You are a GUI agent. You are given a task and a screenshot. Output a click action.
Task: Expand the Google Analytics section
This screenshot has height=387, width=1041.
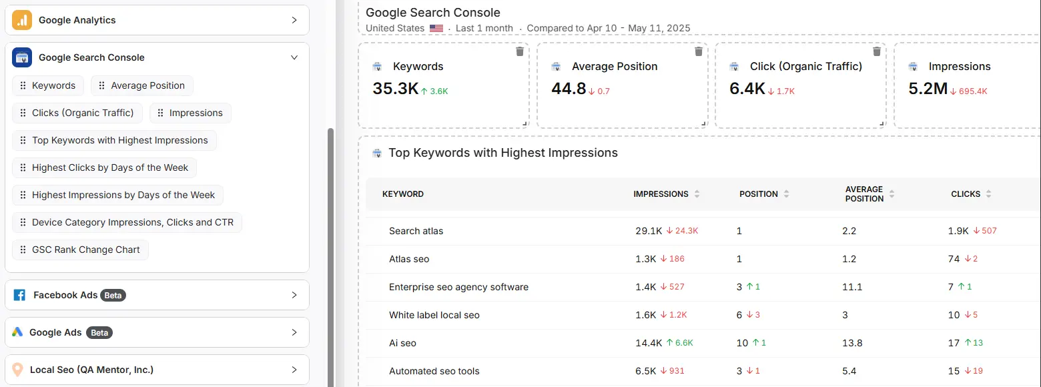(294, 20)
